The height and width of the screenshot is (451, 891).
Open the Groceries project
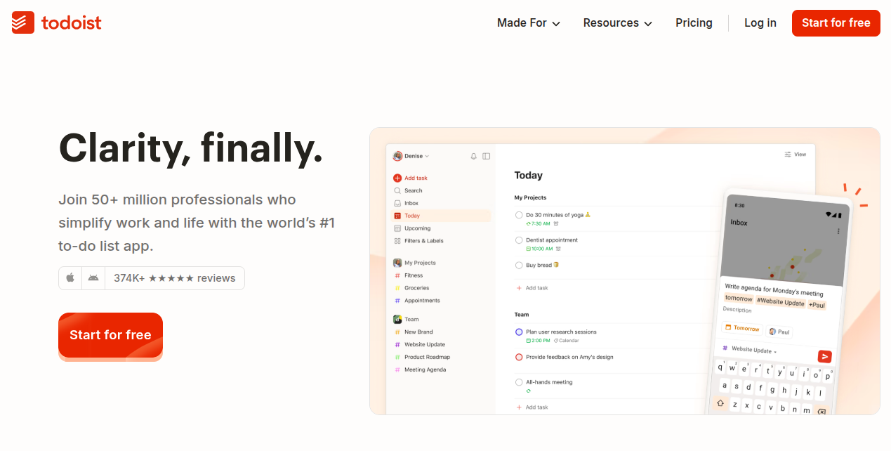pyautogui.click(x=411, y=288)
